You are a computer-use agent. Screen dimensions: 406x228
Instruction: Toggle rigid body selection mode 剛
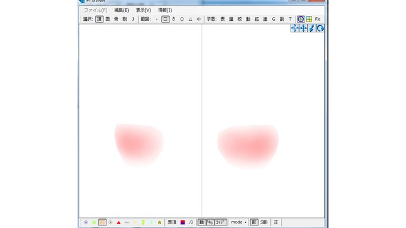pos(125,19)
